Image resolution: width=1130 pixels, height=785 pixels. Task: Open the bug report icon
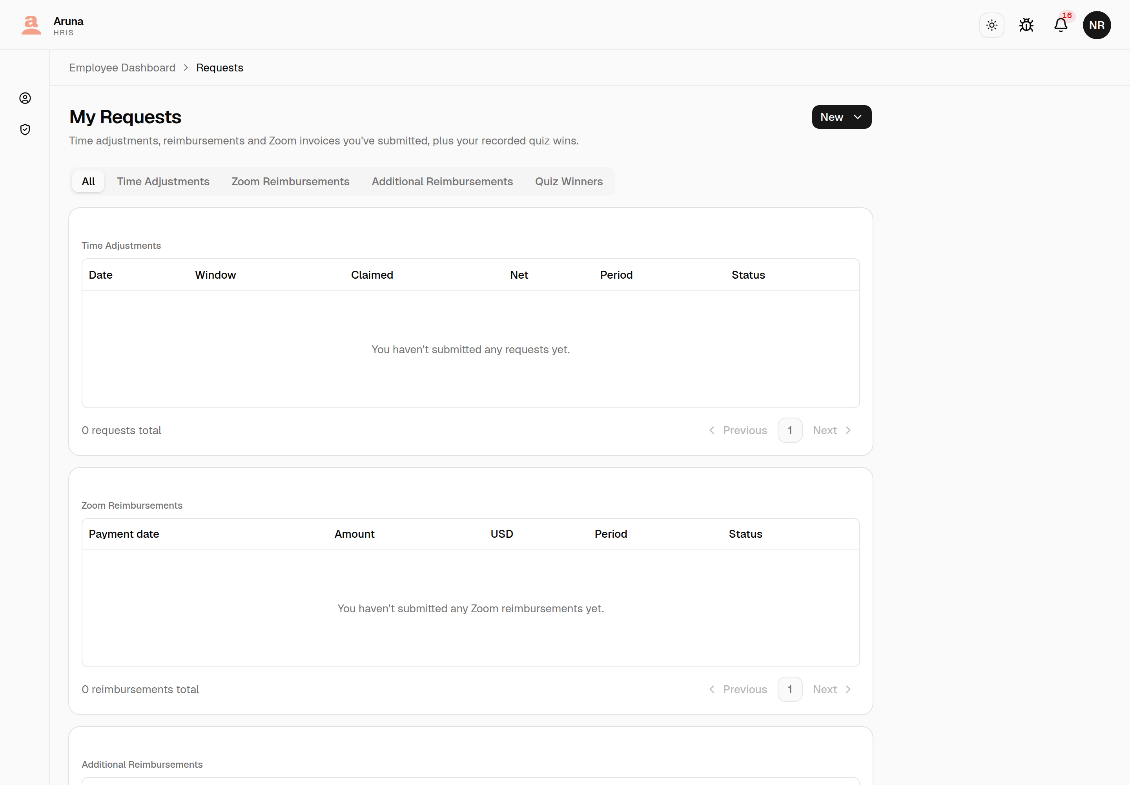point(1026,25)
